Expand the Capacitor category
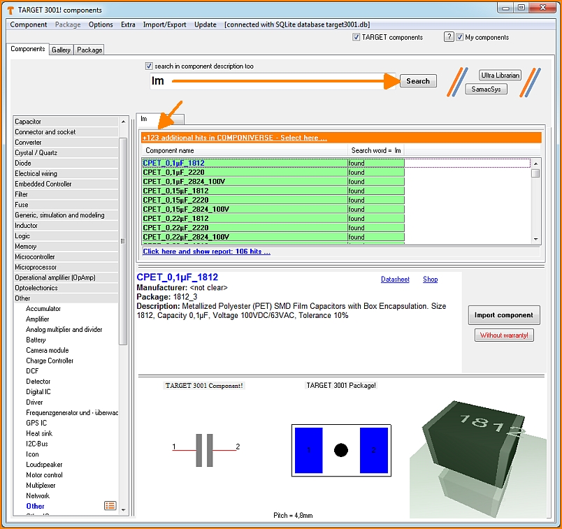 tap(66, 122)
